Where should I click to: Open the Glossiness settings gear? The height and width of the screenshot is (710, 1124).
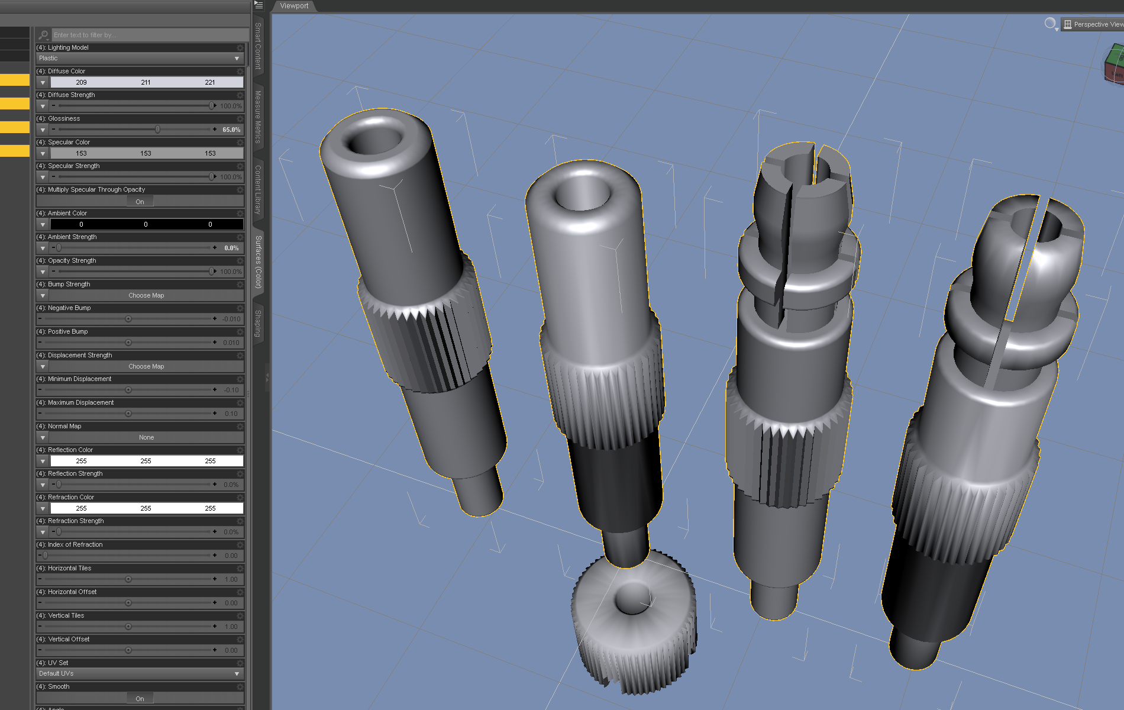pyautogui.click(x=240, y=118)
